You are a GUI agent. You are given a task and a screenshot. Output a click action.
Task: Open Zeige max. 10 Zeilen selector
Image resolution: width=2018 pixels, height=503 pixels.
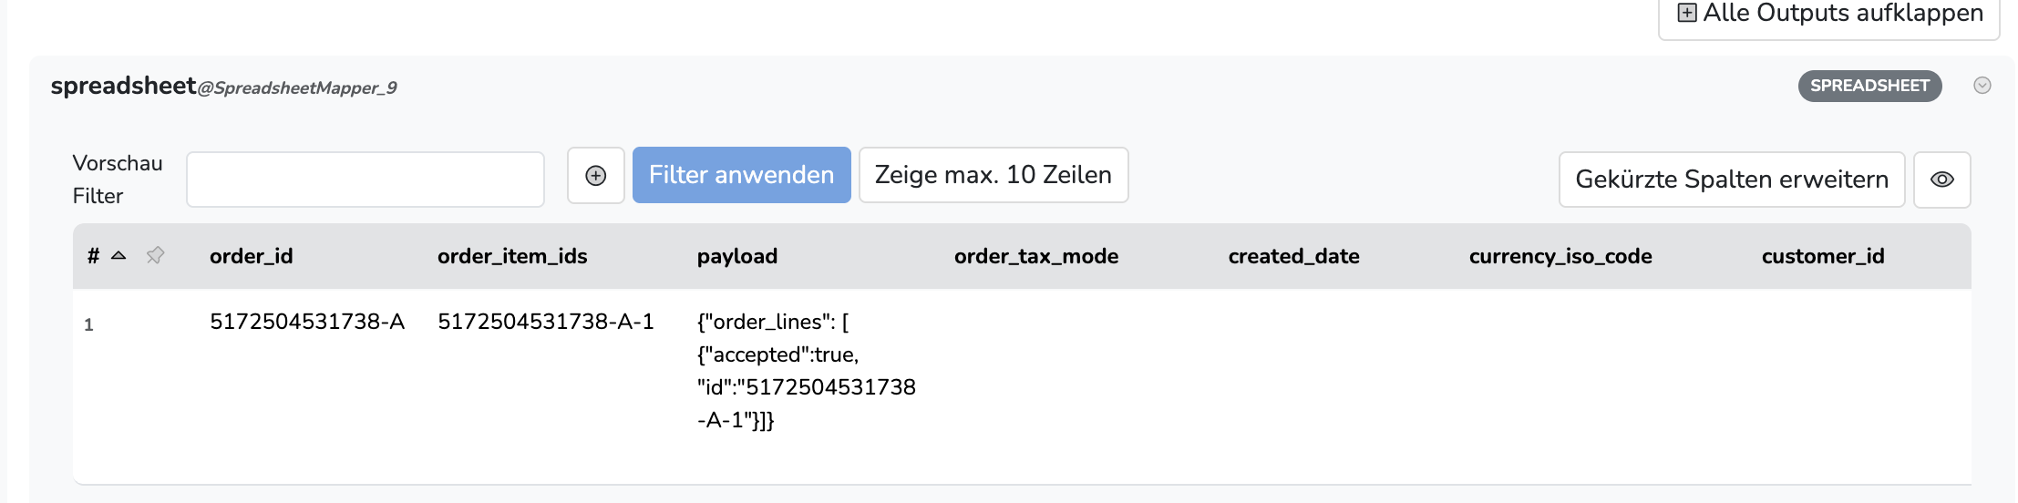coord(994,175)
